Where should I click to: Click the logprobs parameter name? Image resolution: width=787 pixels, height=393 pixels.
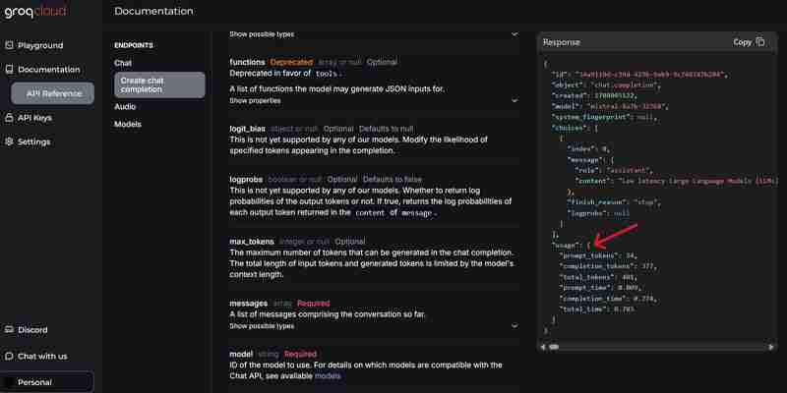[246, 179]
